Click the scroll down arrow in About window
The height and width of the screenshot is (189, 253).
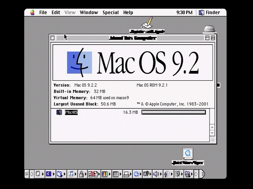[x=212, y=133]
